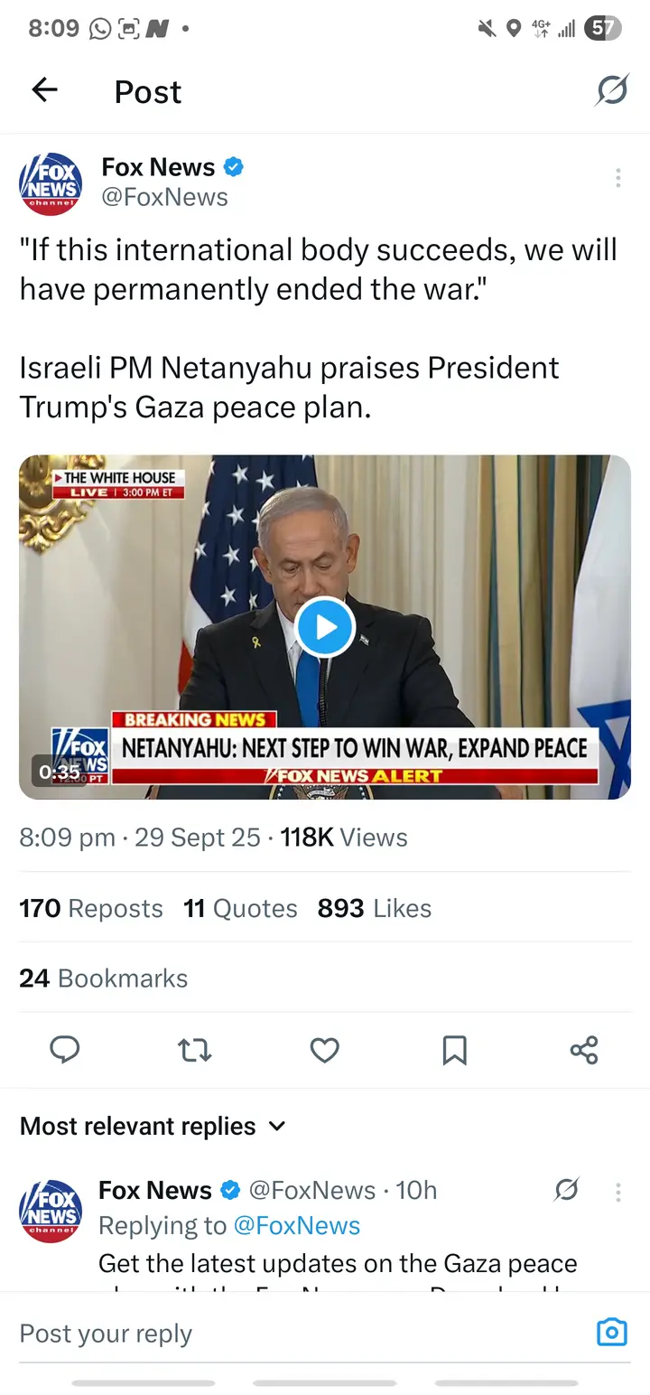650x1395 pixels.
Task: Like the post with the heart icon
Action: click(x=324, y=1050)
